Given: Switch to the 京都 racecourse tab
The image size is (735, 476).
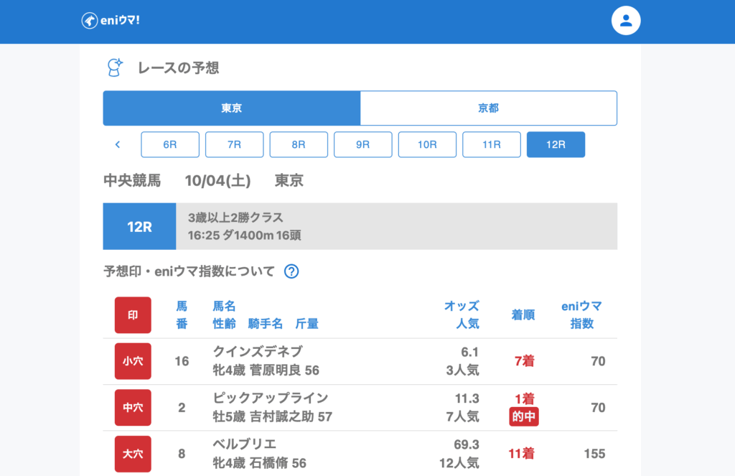Looking at the screenshot, I should [x=488, y=108].
